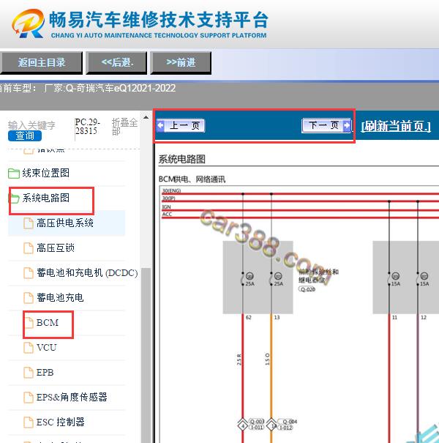This screenshot has height=443, width=439.
Task: Expand the 线束位置图 folder
Action: point(46,173)
